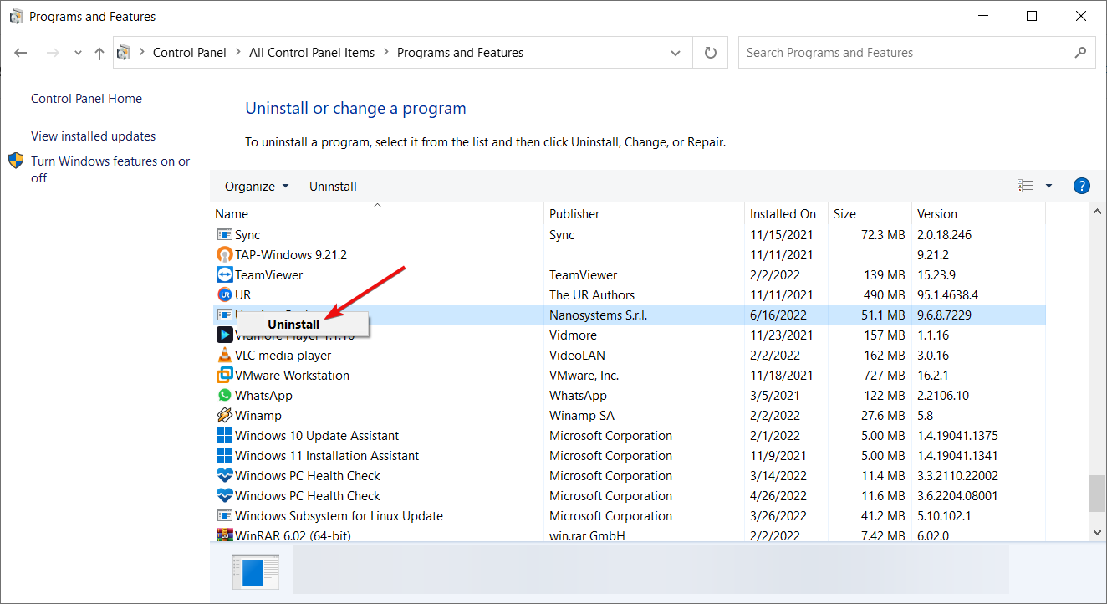
Task: Click version 95.1.4638.4 cell
Action: [x=946, y=295]
